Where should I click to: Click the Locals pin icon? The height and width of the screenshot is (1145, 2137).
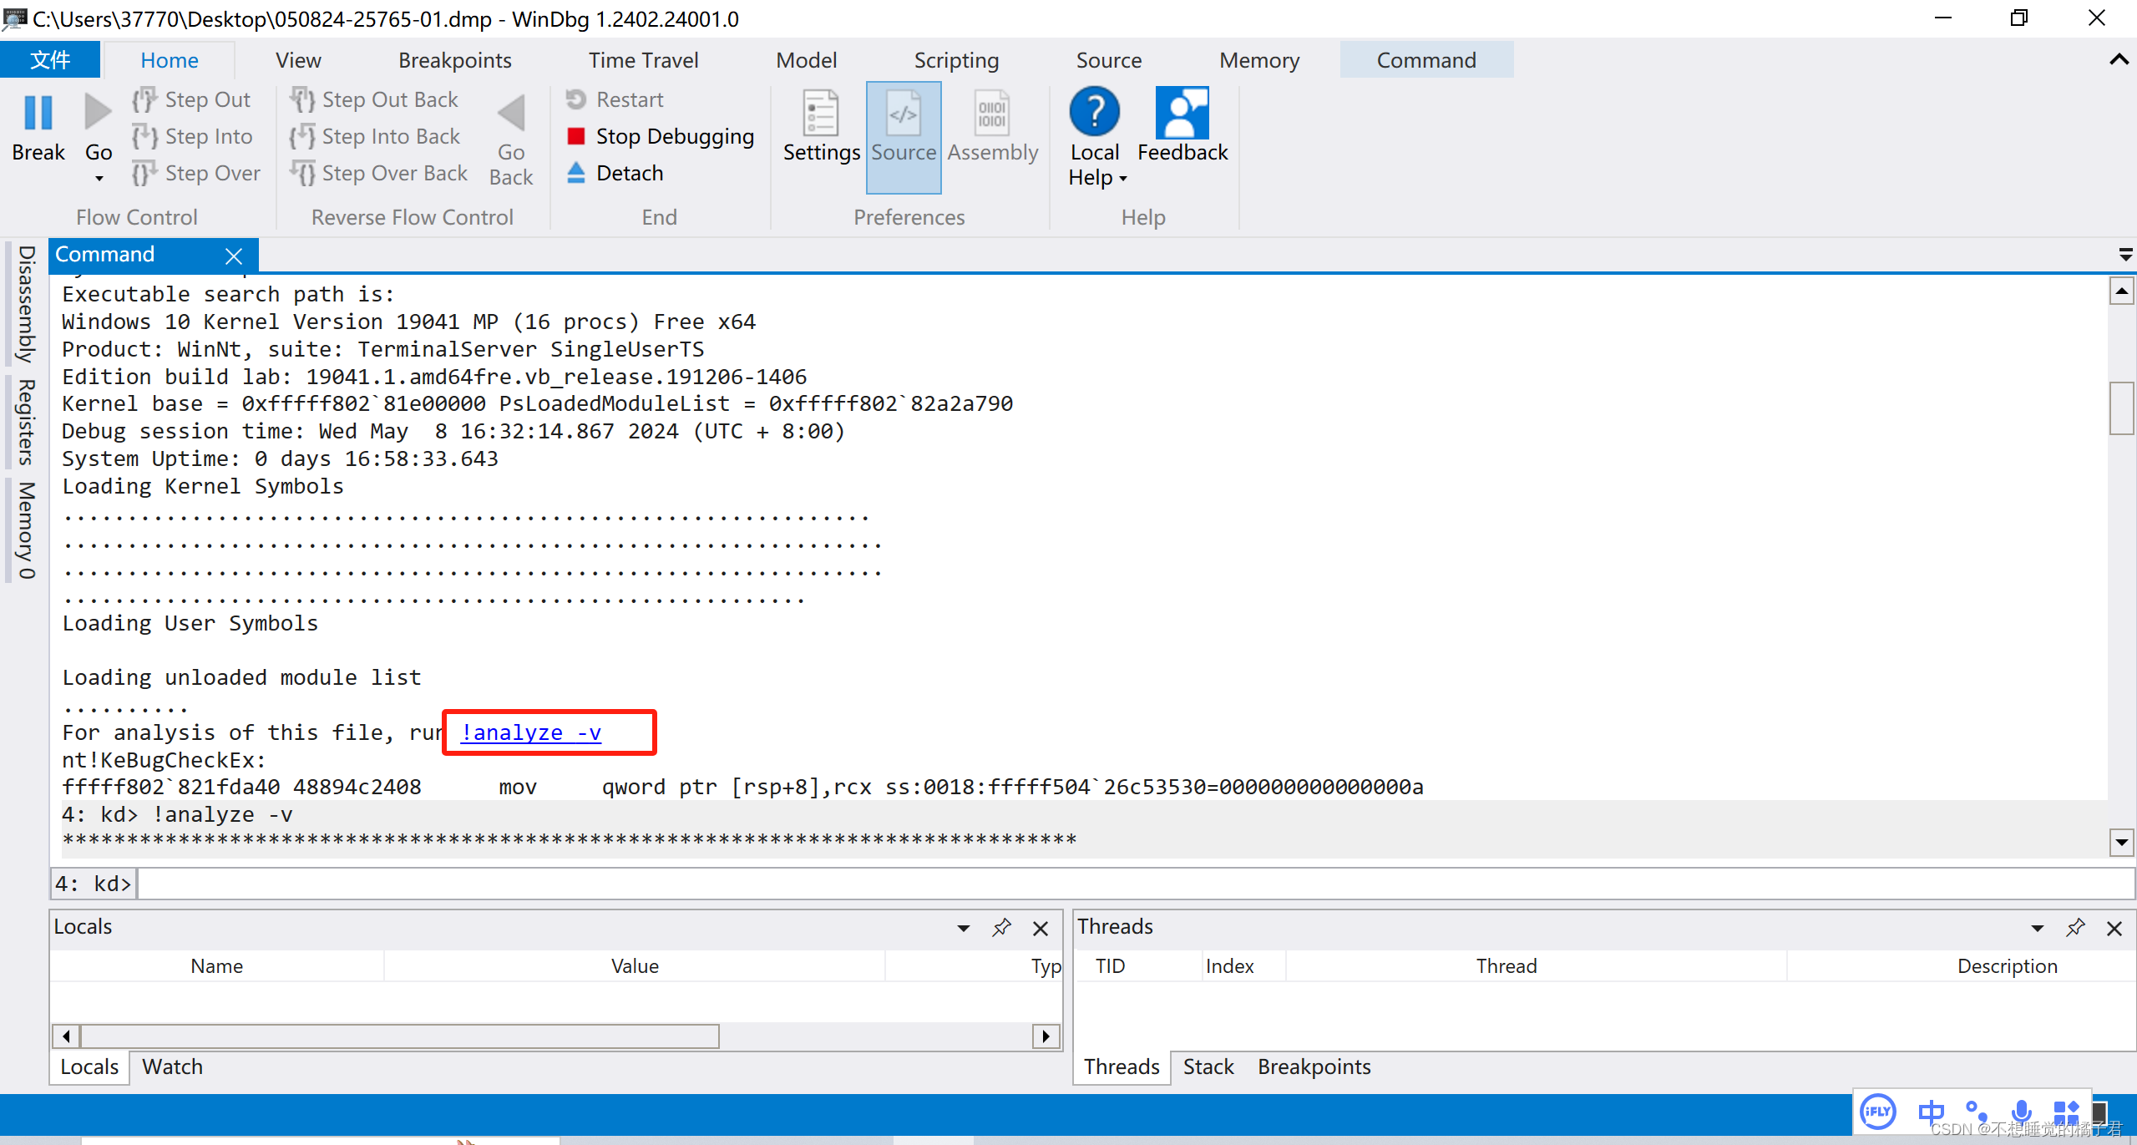(1002, 927)
